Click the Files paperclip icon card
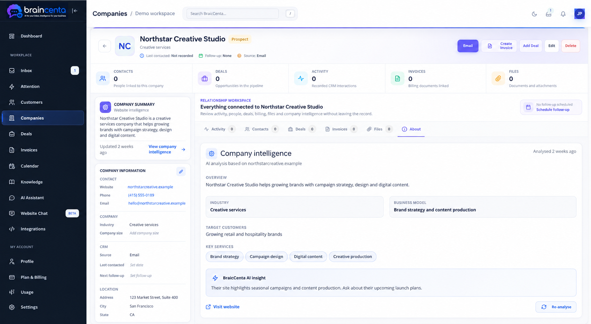The width and height of the screenshot is (591, 324). [498, 78]
